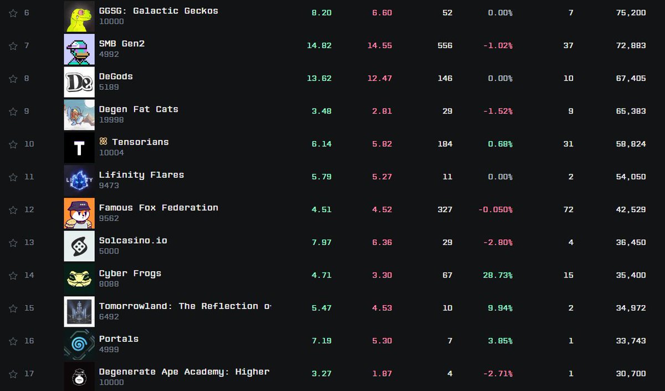The height and width of the screenshot is (391, 665).
Task: Open the DeGods logo image
Action: pyautogui.click(x=79, y=82)
